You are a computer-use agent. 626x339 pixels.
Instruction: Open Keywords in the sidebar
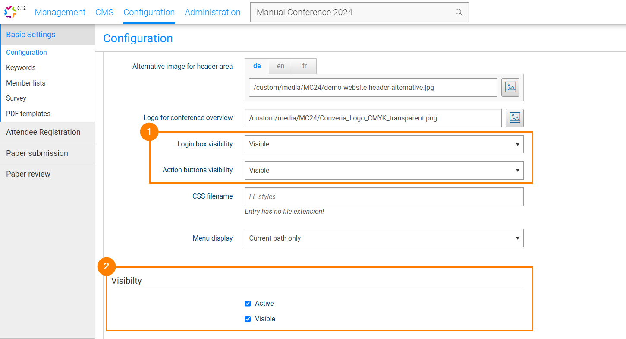tap(21, 68)
